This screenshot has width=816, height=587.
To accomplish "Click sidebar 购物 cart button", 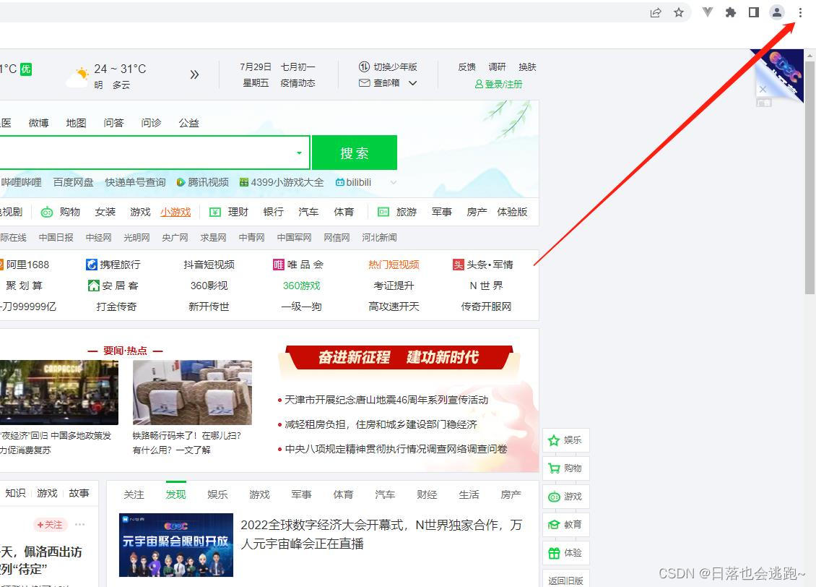I will [565, 468].
